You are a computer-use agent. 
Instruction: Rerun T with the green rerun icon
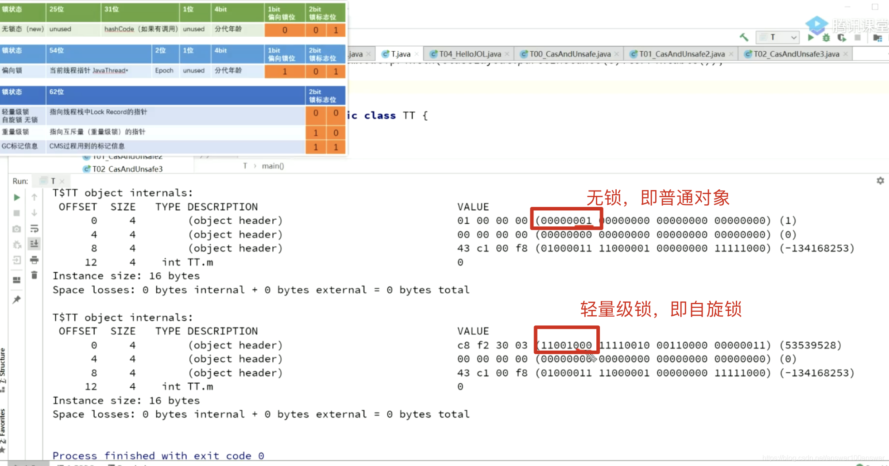point(17,198)
